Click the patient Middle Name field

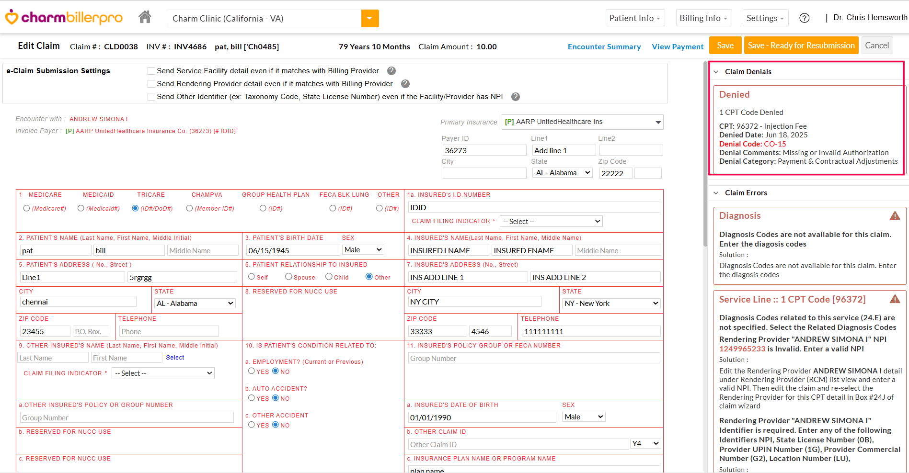click(x=202, y=250)
